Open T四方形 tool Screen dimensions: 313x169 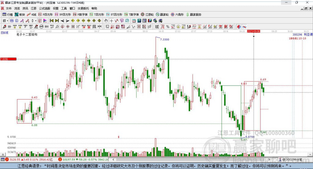pyautogui.click(x=97, y=15)
